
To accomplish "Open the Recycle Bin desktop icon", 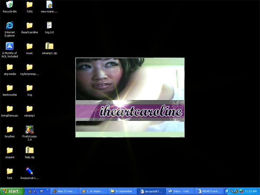I will [10, 5].
